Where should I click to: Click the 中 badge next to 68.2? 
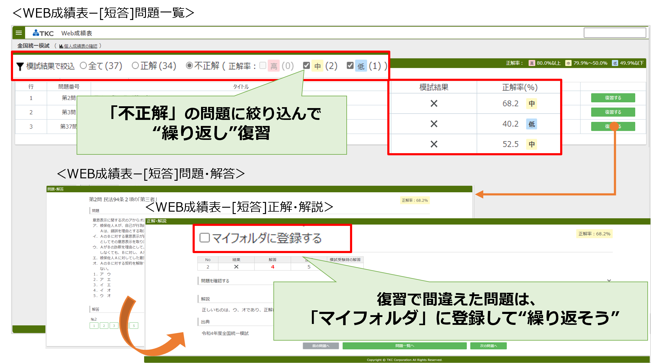[532, 104]
